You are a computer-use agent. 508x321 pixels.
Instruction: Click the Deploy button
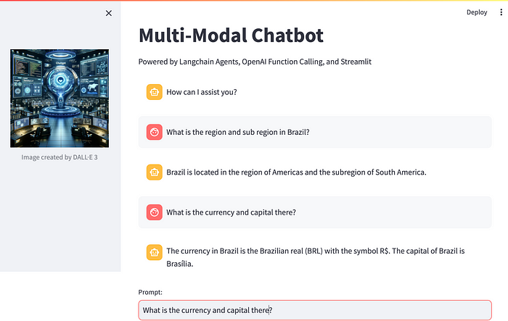477,12
